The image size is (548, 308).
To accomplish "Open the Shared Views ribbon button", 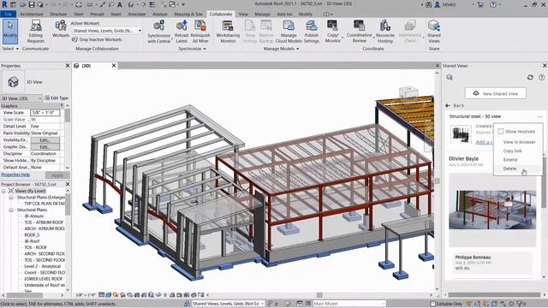I will click(x=434, y=32).
